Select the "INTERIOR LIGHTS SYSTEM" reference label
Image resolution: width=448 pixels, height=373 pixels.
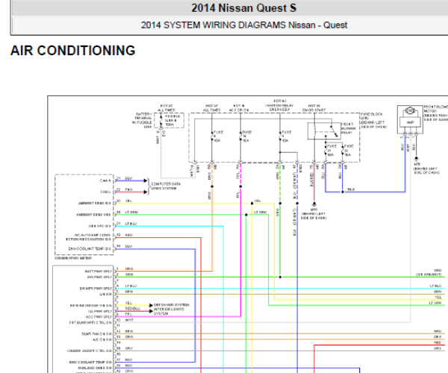(169, 311)
